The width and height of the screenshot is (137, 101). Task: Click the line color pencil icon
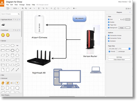[x=55, y=8]
